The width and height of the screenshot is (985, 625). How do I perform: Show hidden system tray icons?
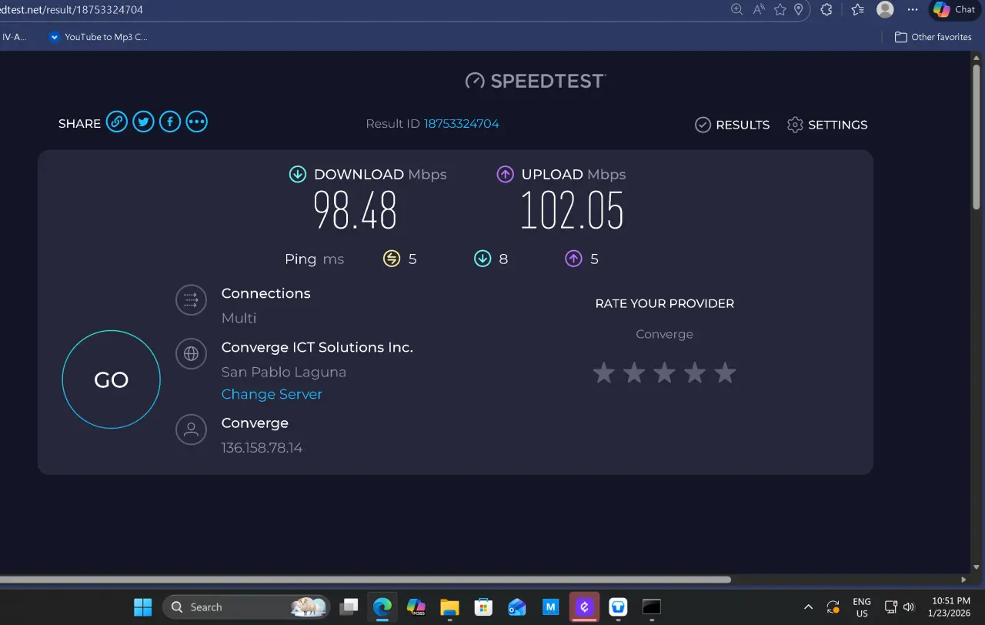tap(808, 607)
